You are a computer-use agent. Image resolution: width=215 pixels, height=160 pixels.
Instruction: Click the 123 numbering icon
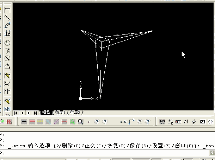click(x=202, y=122)
